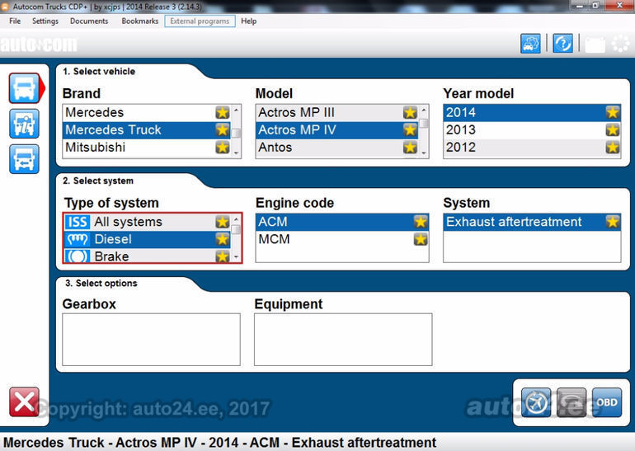Click the Brake system icon
The width and height of the screenshot is (635, 451).
pyautogui.click(x=78, y=256)
